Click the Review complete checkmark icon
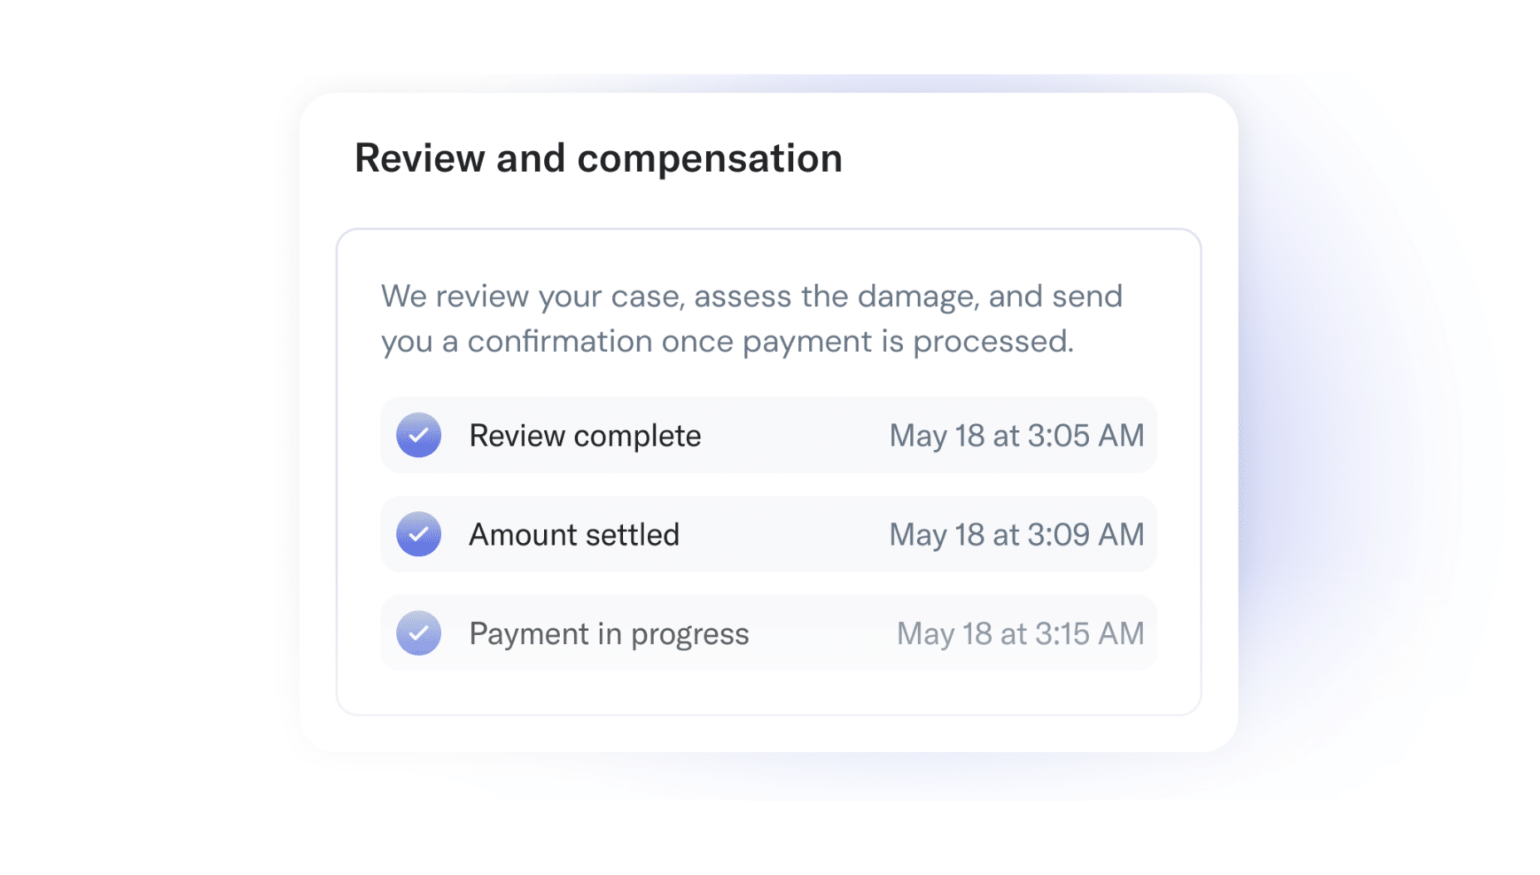 pyautogui.click(x=419, y=435)
